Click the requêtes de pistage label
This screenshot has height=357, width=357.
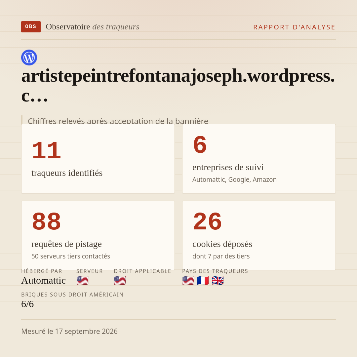66,244
